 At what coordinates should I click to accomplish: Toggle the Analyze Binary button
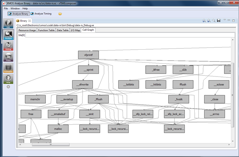[18, 14]
